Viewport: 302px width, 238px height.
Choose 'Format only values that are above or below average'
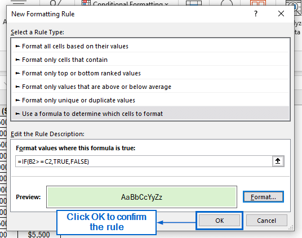[x=150, y=87]
